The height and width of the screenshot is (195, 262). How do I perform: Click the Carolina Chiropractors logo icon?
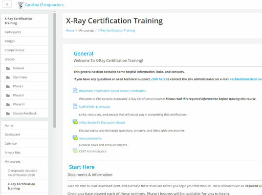[x=21, y=5]
